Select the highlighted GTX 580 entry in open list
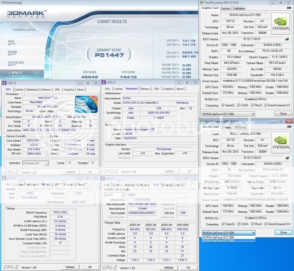The height and width of the screenshot is (271, 294). (228, 240)
